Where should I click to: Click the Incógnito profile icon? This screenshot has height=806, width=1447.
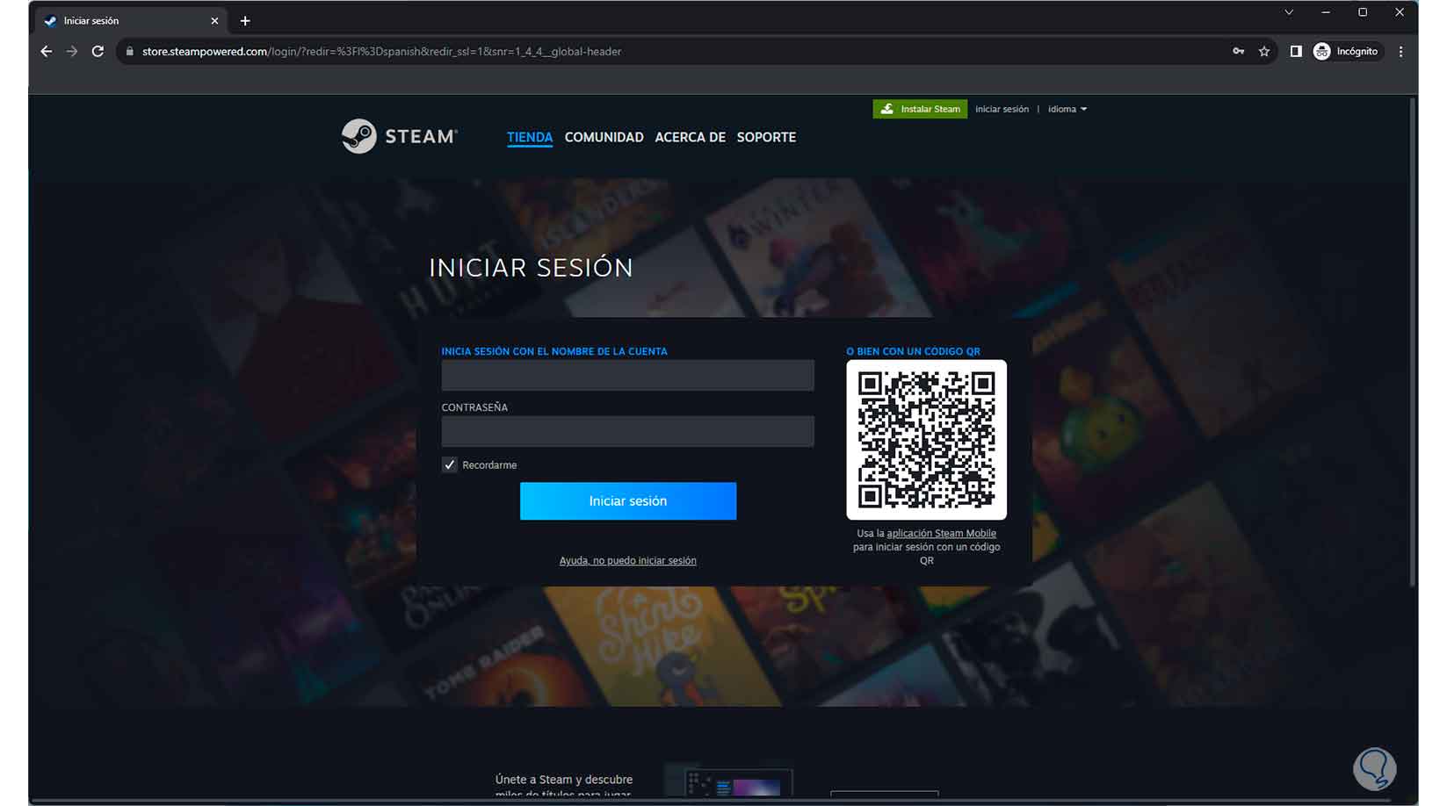[x=1346, y=52]
